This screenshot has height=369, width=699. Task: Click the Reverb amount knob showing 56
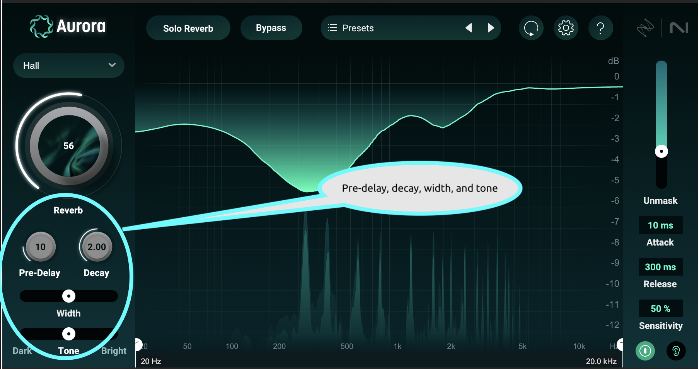[x=69, y=146]
